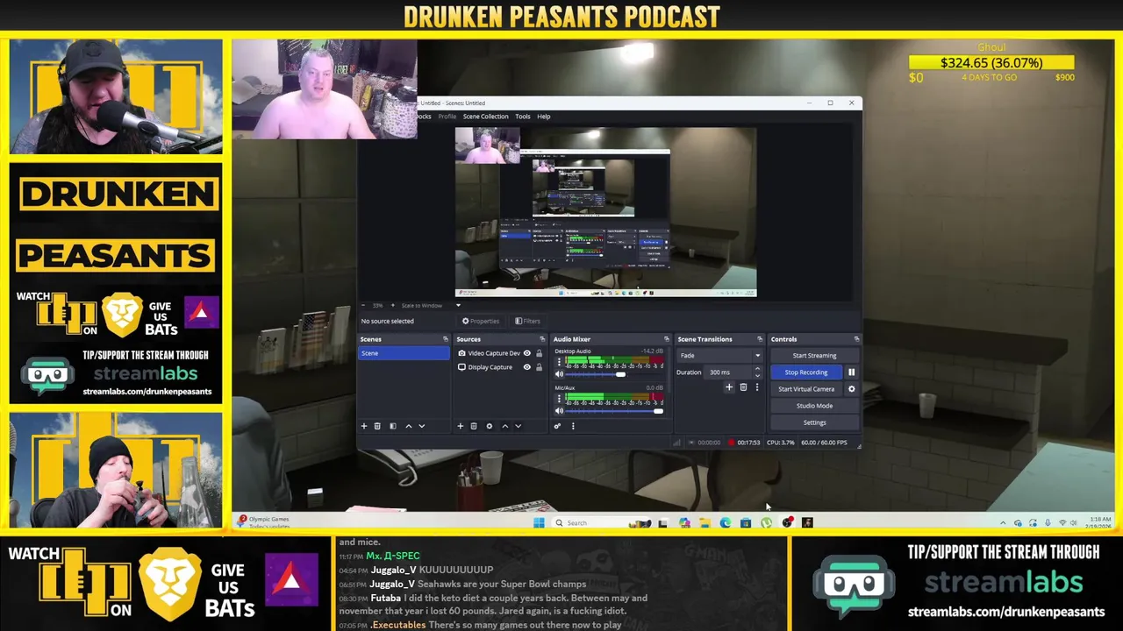Remove transition with trash icon
This screenshot has height=631, width=1123.
(743, 387)
